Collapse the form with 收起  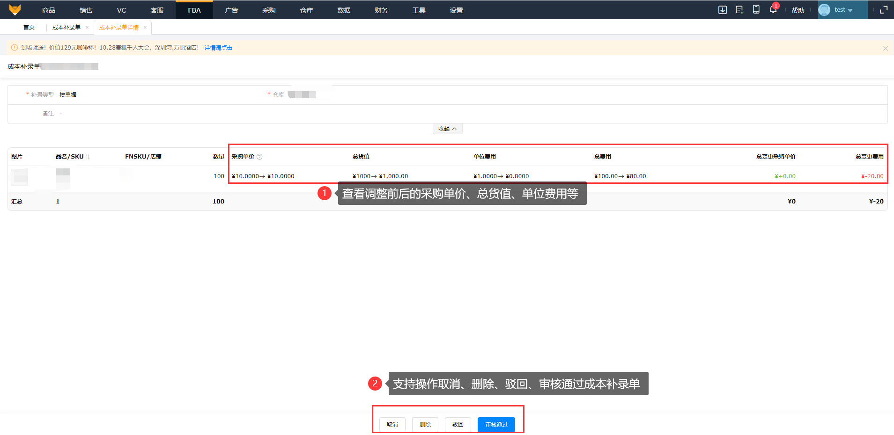coord(447,129)
